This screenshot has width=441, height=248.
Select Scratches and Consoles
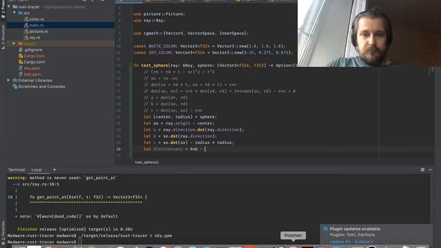click(41, 87)
